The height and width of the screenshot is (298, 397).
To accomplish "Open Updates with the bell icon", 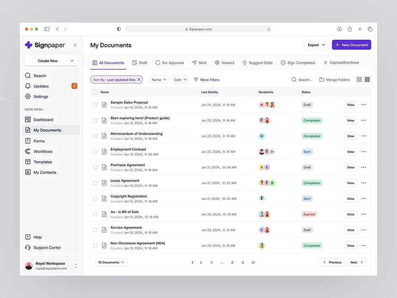I will pos(41,86).
